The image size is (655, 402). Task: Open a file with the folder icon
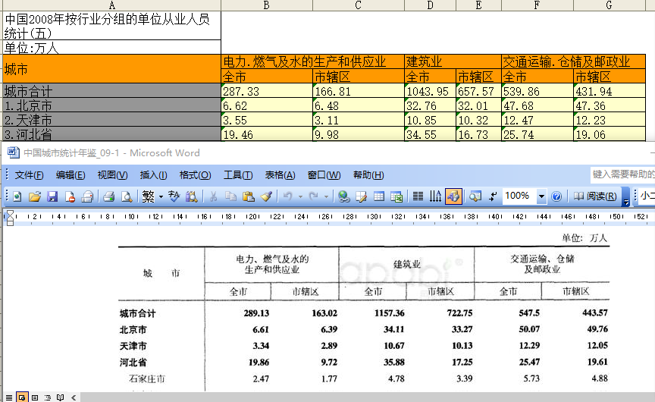coord(35,196)
